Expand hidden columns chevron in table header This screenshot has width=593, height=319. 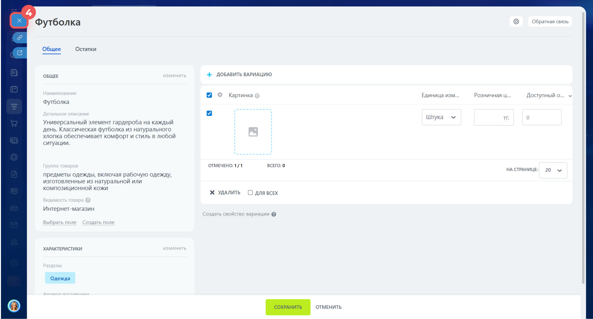point(570,96)
